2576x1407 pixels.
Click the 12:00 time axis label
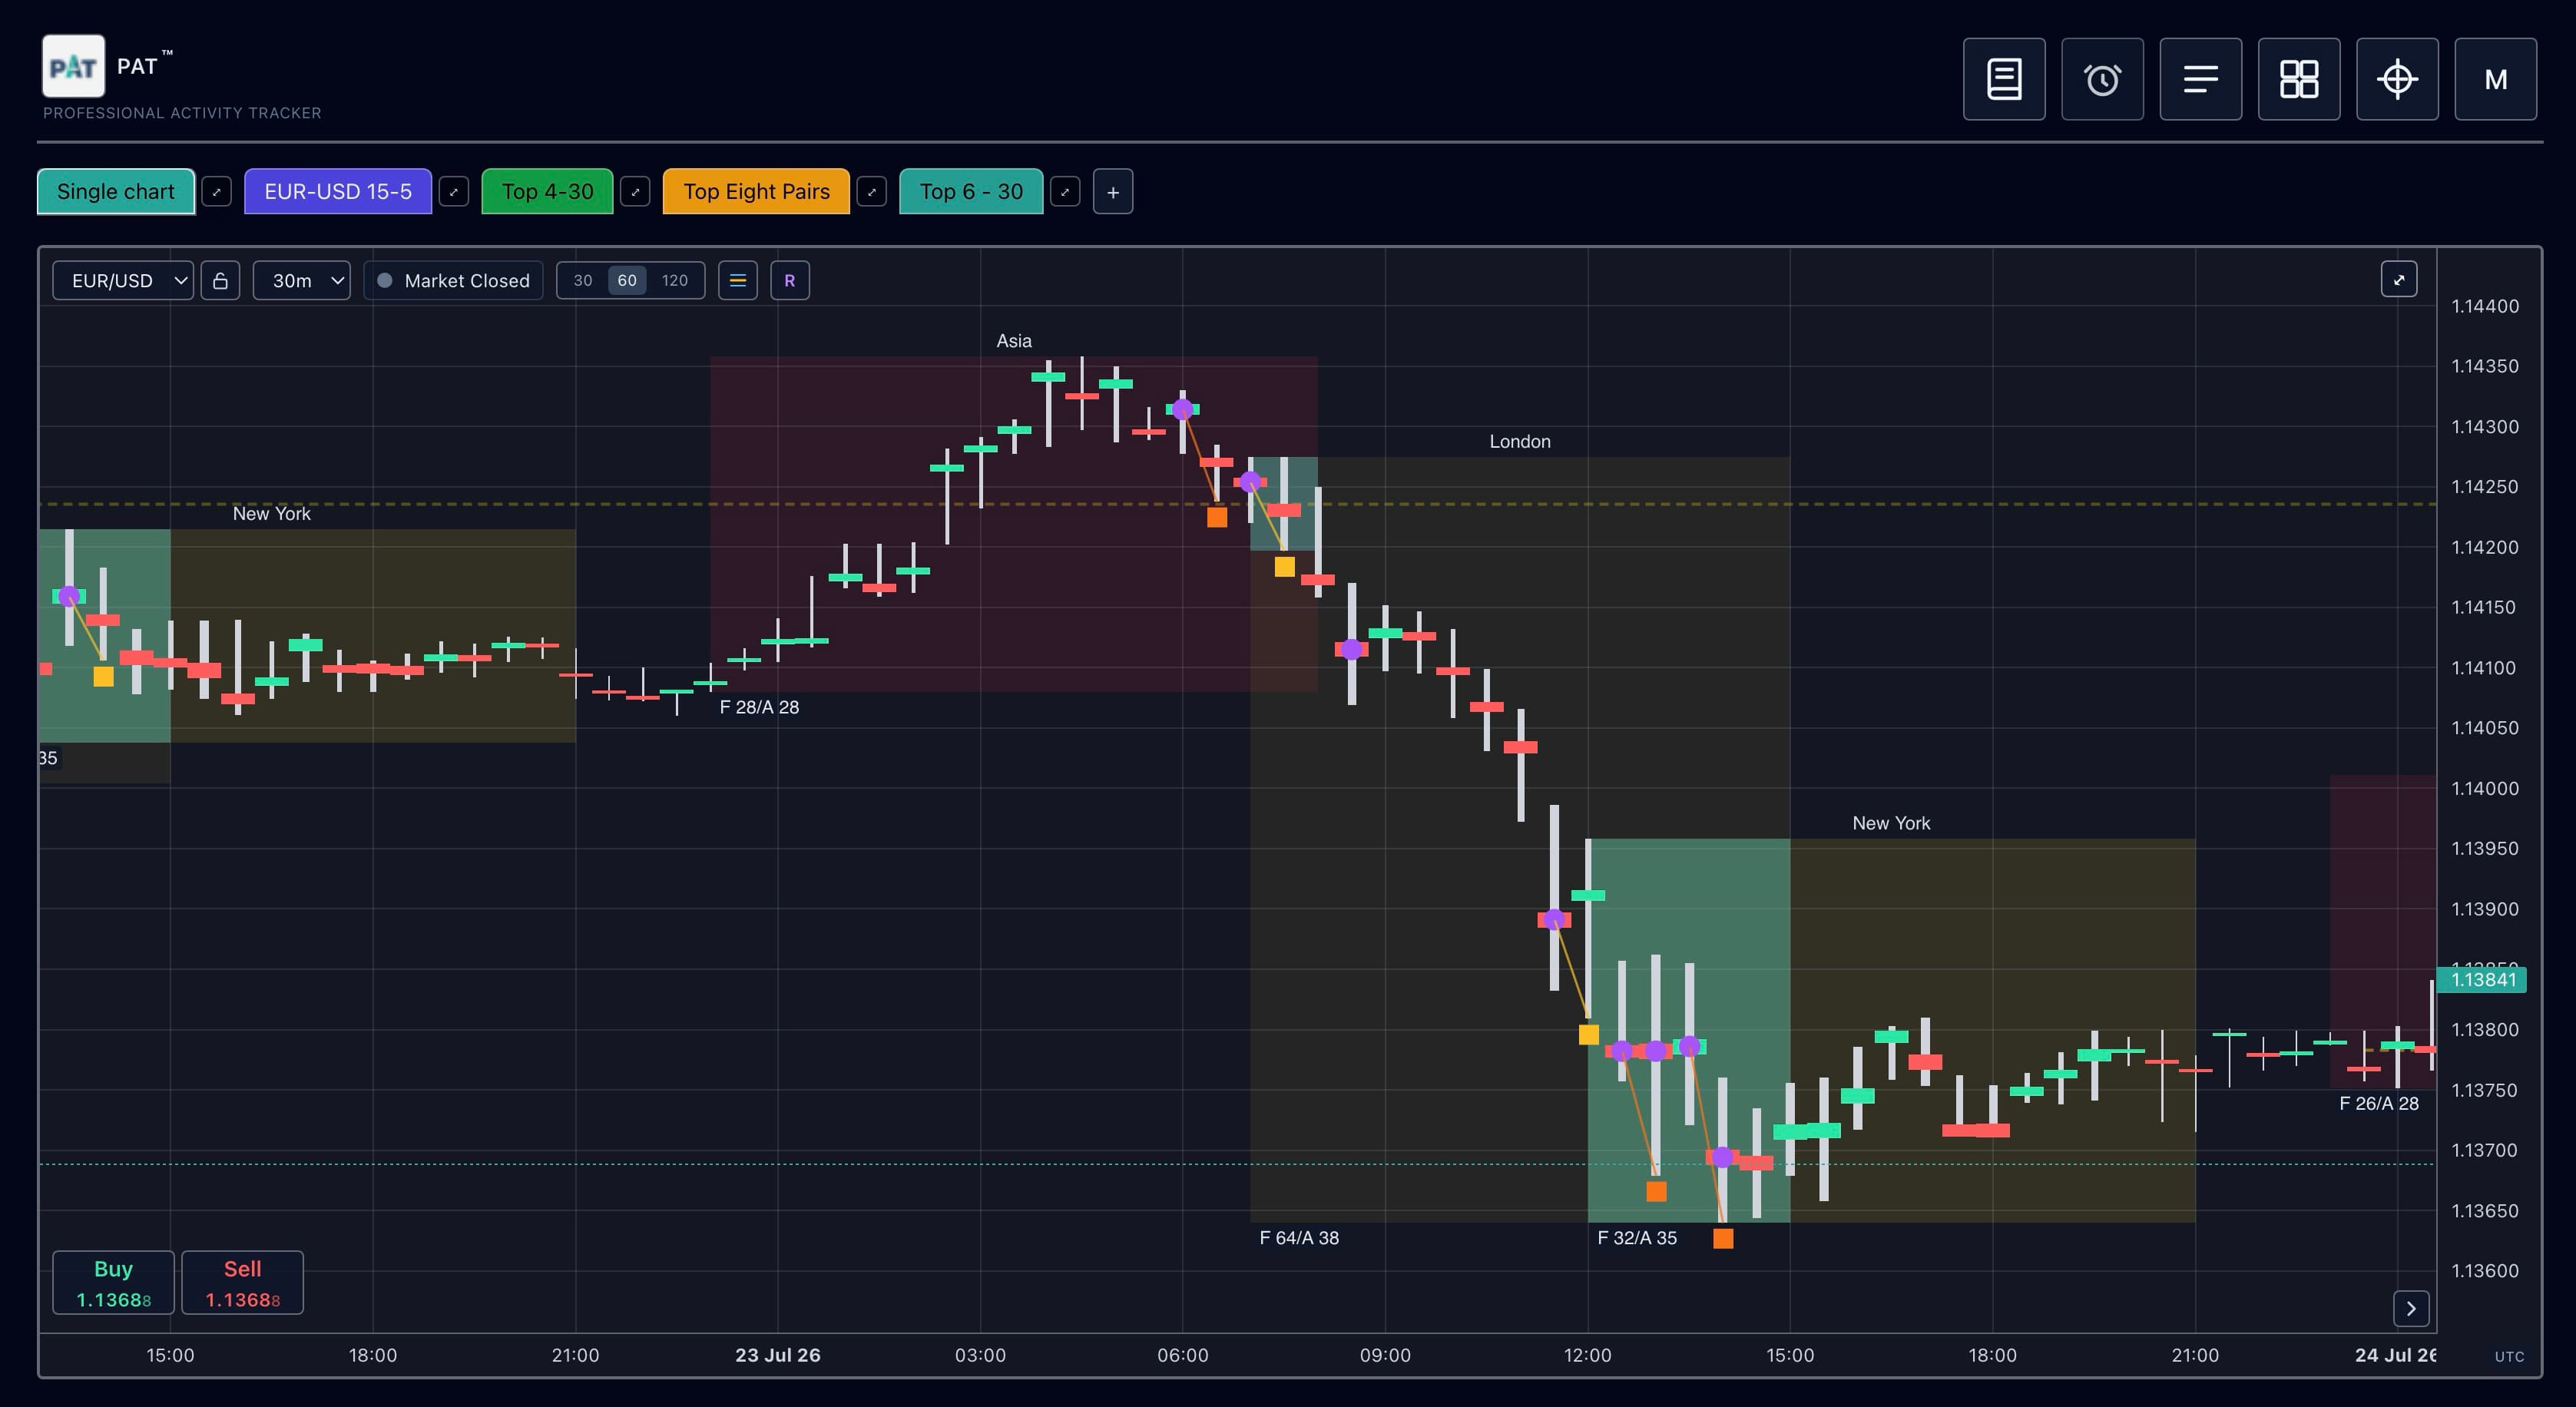coord(1588,1356)
